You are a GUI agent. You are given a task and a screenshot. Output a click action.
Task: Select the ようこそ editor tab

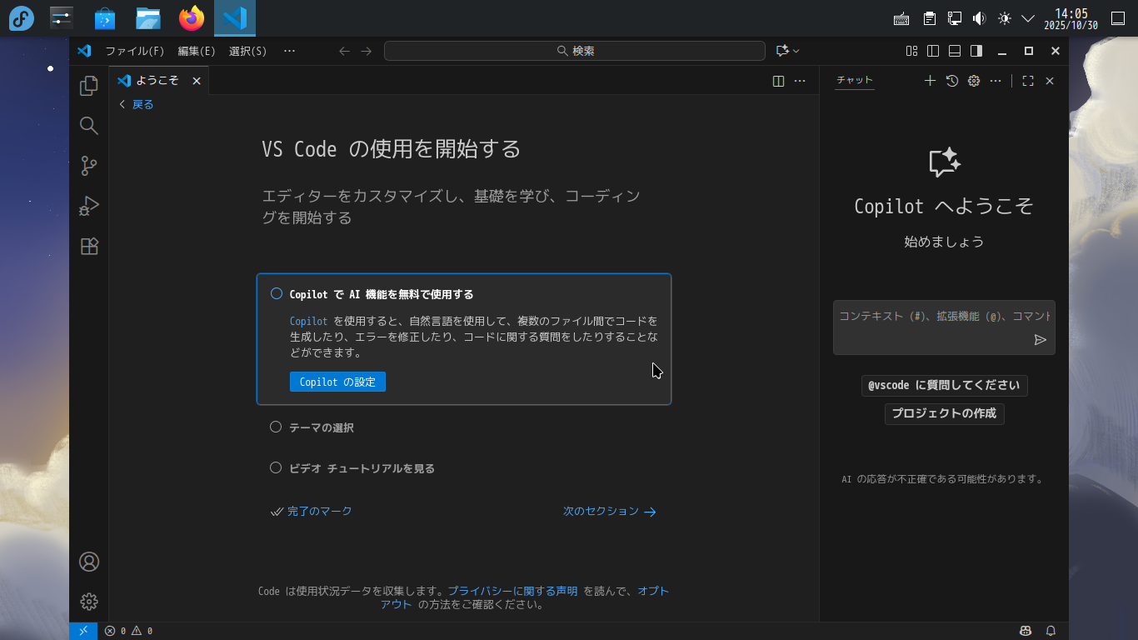click(x=158, y=81)
